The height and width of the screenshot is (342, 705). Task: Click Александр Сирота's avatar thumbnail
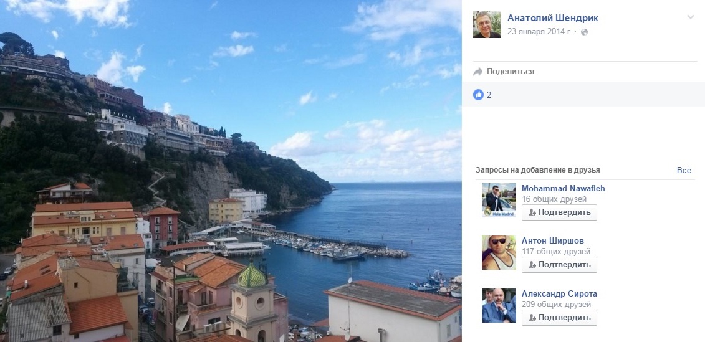tap(499, 305)
